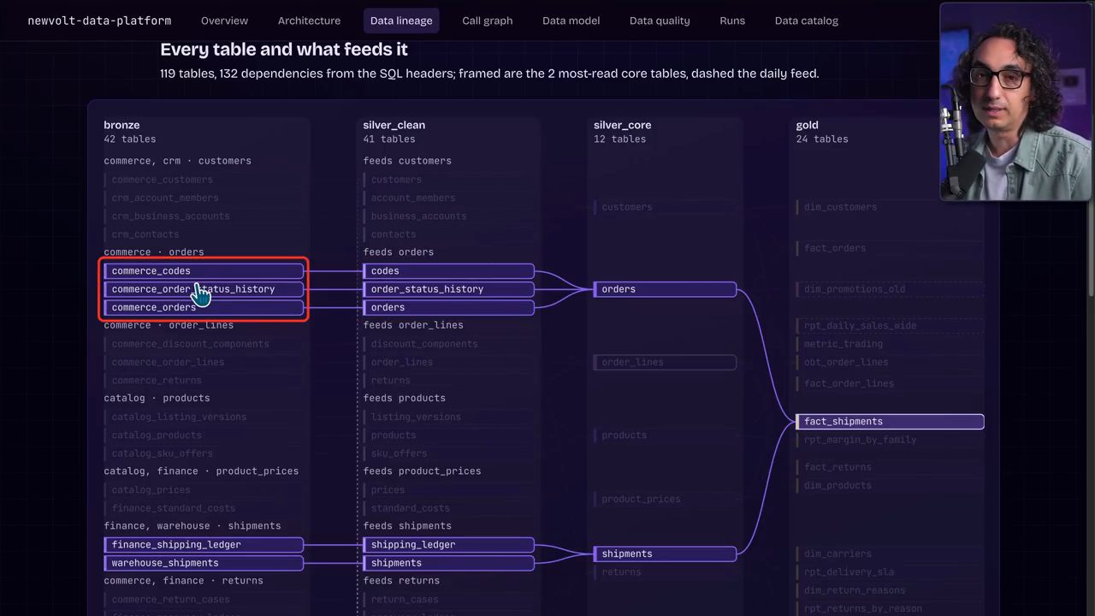The image size is (1095, 616).
Task: Click the commerce_customers bronze table
Action: [x=204, y=180]
